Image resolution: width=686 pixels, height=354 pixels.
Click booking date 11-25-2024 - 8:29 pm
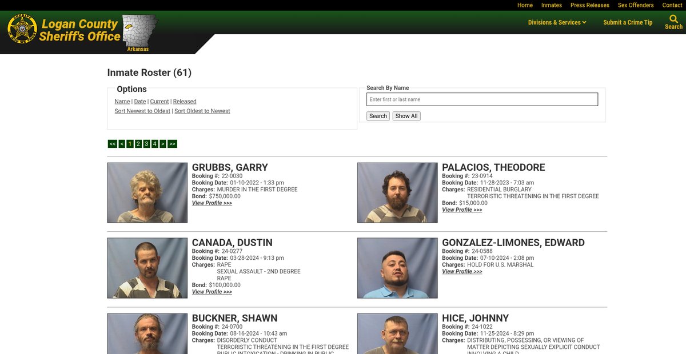click(508, 333)
